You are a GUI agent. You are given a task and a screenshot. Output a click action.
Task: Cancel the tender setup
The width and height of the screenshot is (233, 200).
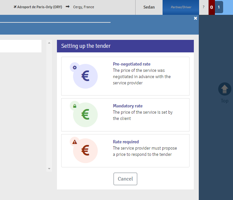click(x=125, y=179)
